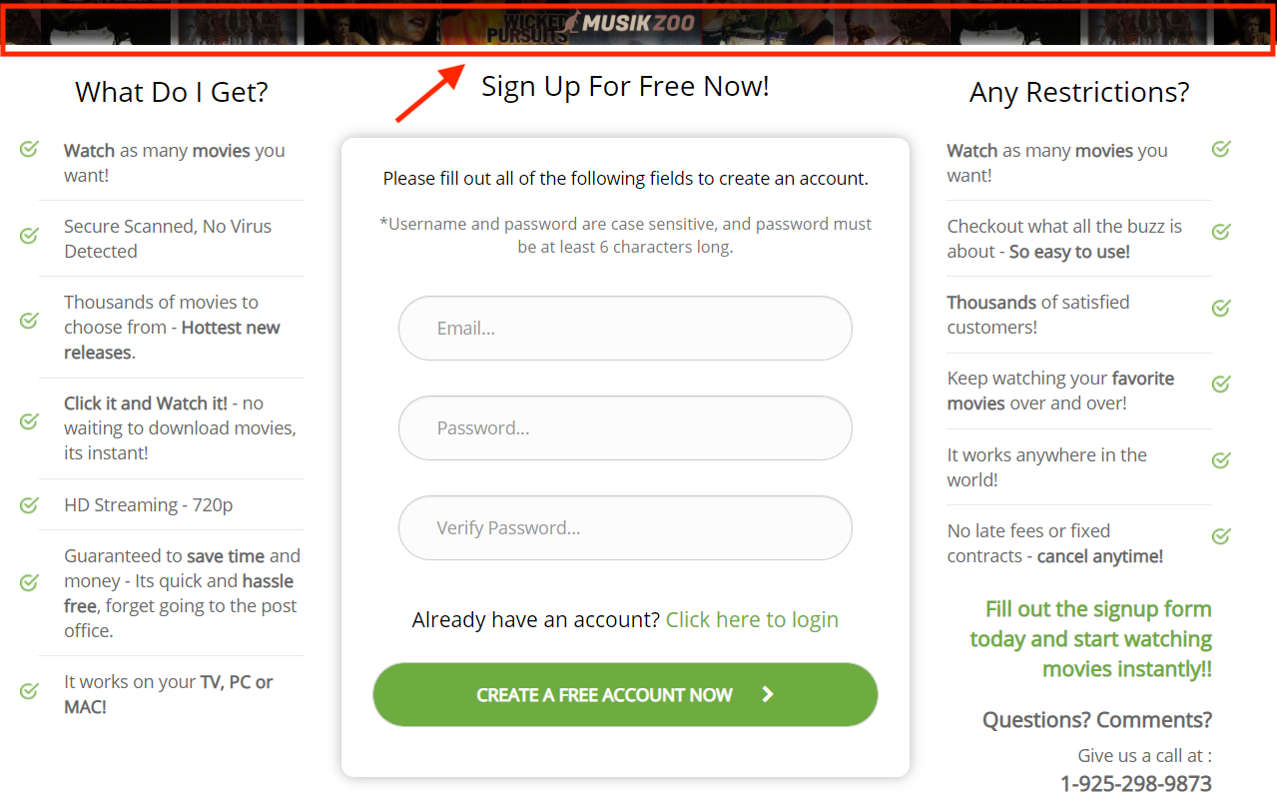Click the check icon beside 'It works on your TV, PC or MAC!'
This screenshot has height=811, width=1277.
[x=29, y=690]
